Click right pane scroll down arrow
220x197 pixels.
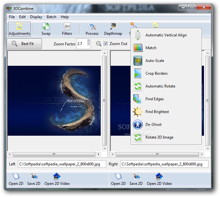coord(208,149)
